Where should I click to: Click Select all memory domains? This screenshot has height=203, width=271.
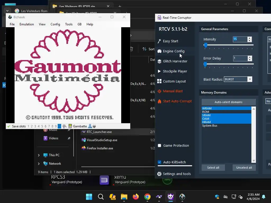213,168
